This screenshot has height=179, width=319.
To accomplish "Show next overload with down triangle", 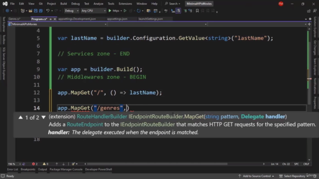I will click(x=43, y=117).
